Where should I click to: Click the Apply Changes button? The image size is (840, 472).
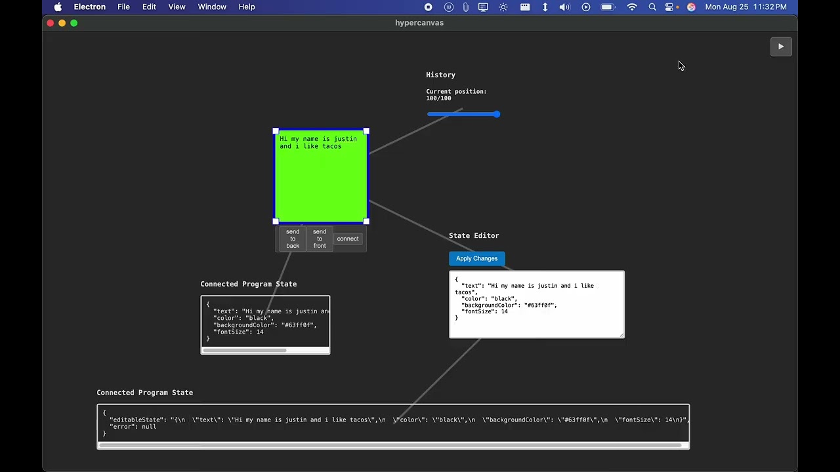point(477,258)
